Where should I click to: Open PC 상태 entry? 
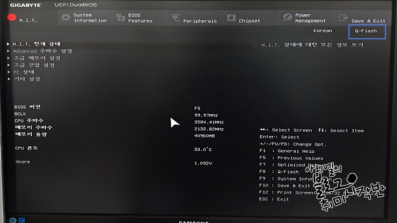pyautogui.click(x=24, y=72)
